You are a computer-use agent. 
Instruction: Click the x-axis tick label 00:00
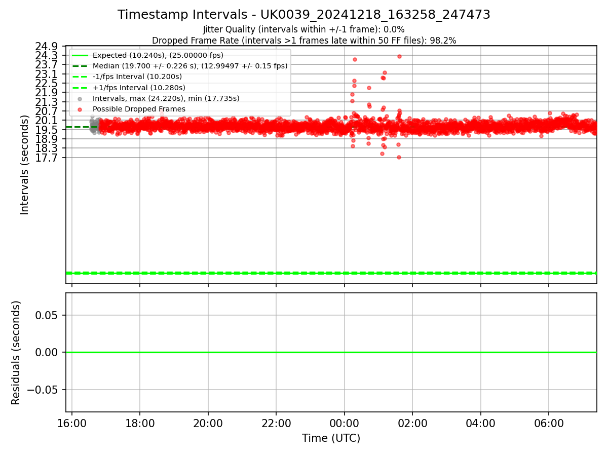tap(345, 423)
